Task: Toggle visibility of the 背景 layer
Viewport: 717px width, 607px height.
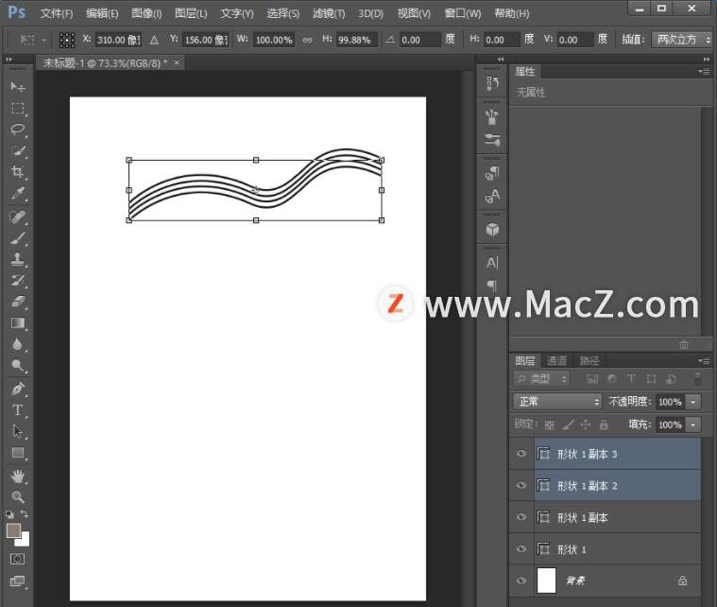Action: [521, 581]
